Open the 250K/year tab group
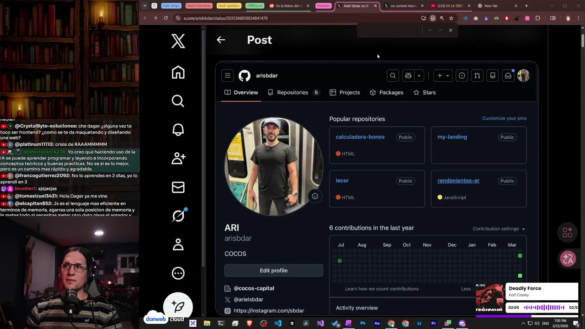Viewport: 585px width, 329px height. (x=255, y=6)
